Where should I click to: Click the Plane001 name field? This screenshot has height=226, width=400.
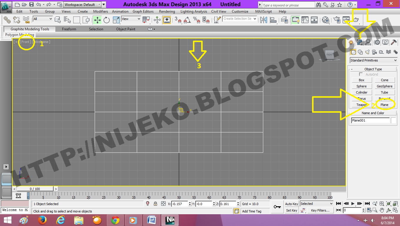[x=370, y=120]
